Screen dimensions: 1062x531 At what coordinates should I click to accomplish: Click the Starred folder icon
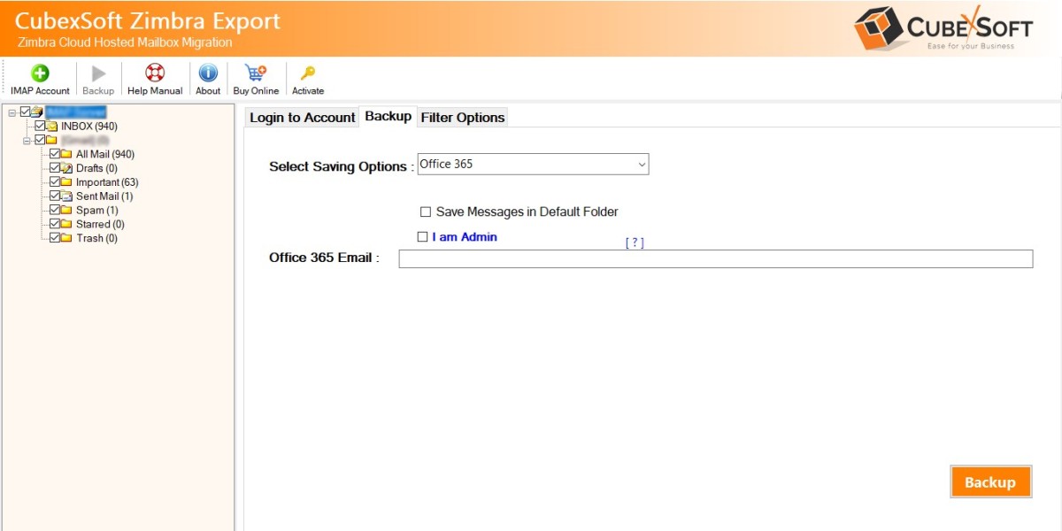click(x=66, y=224)
